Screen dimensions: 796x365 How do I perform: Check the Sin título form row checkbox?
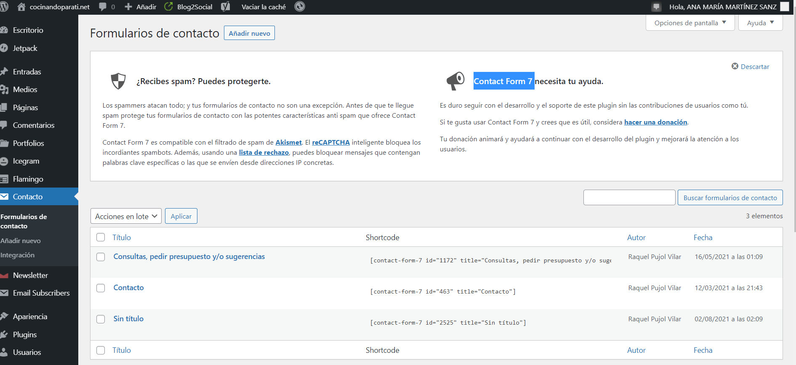[101, 319]
